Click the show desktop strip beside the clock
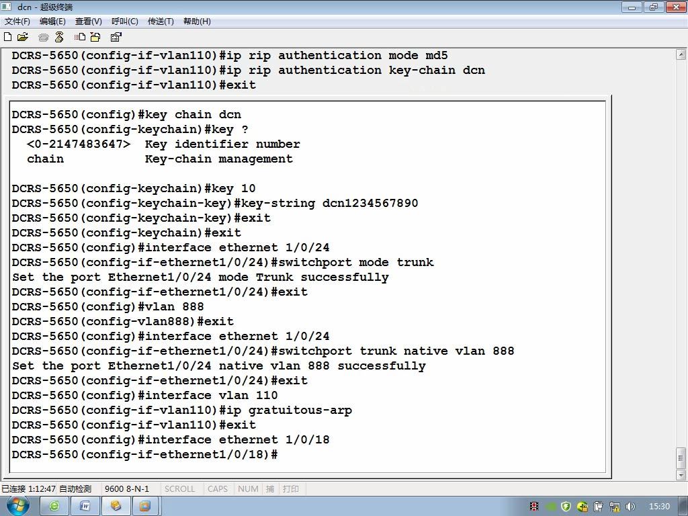 click(683, 507)
